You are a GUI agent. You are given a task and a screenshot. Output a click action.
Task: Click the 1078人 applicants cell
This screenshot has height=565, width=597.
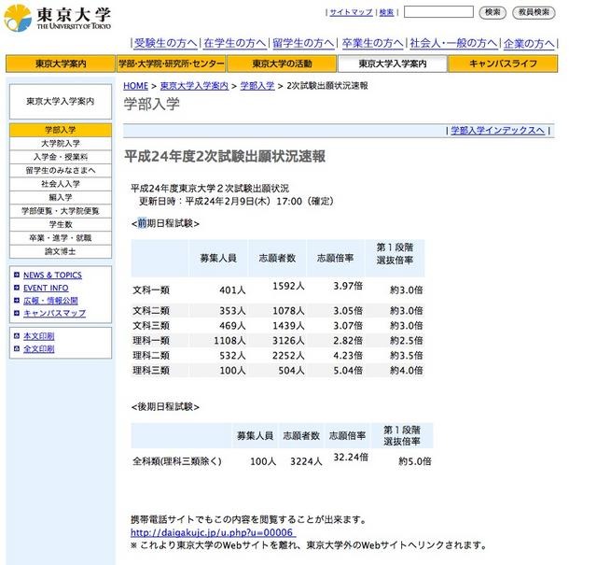pyautogui.click(x=288, y=311)
